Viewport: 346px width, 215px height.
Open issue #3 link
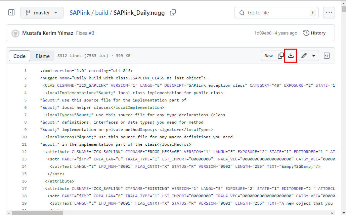pos(92,33)
